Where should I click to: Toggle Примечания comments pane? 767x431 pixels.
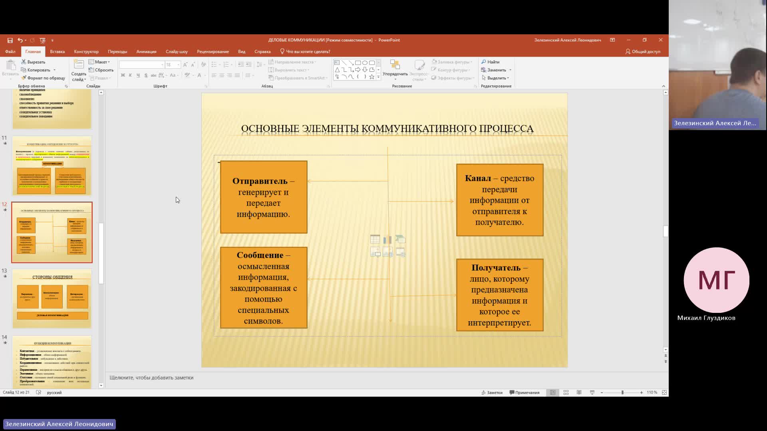pos(525,393)
